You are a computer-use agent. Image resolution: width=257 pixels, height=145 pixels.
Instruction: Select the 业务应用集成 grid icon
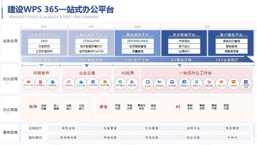tap(246, 84)
